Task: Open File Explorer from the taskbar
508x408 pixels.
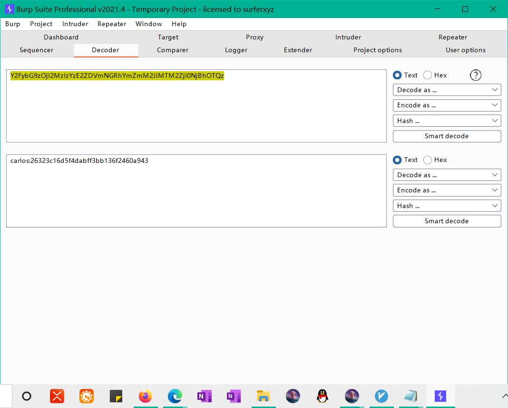Action: 264,396
